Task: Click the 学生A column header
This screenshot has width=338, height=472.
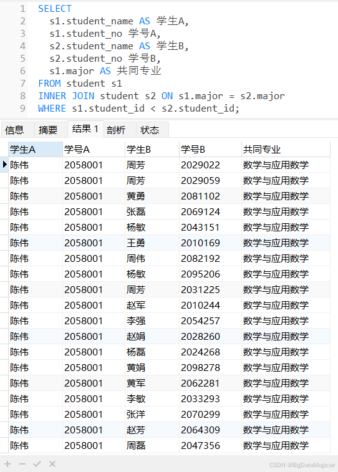Action: pos(36,149)
